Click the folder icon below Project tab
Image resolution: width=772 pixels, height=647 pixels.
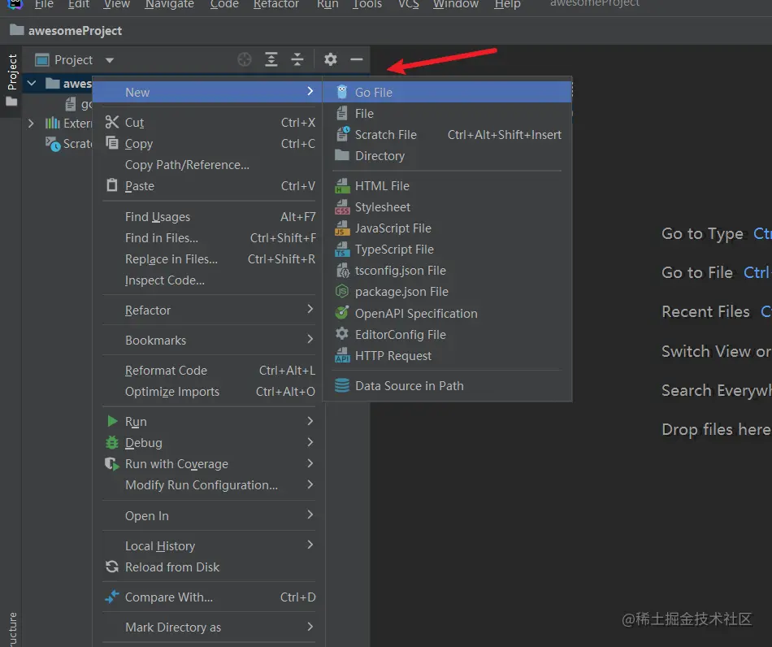pyautogui.click(x=11, y=102)
